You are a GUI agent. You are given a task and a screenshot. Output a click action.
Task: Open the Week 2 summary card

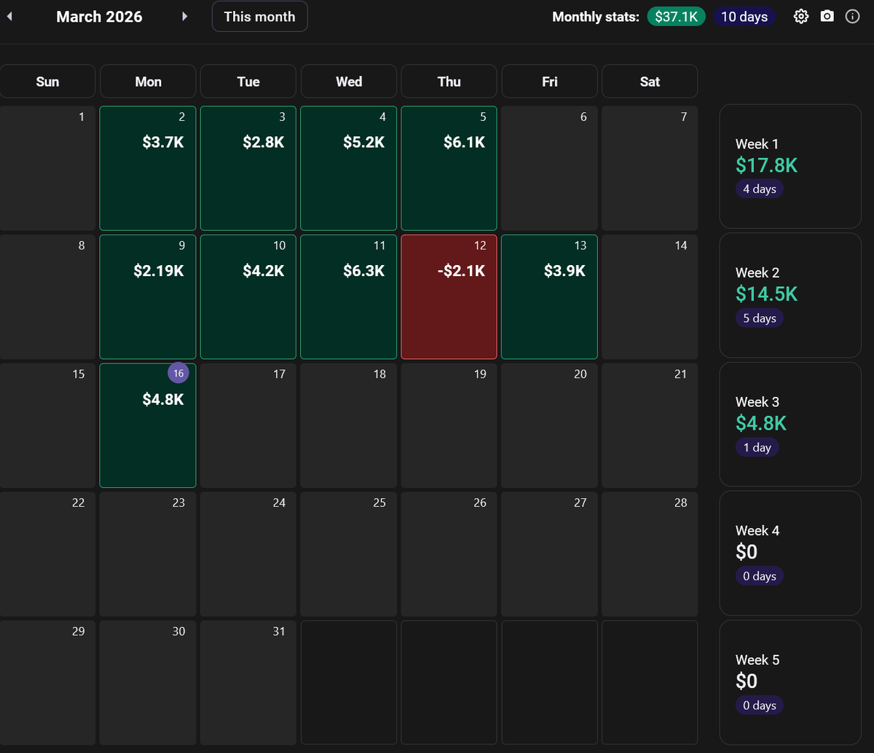tap(790, 295)
